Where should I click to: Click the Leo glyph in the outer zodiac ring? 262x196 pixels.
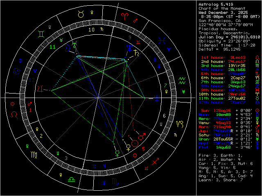[14, 115]
